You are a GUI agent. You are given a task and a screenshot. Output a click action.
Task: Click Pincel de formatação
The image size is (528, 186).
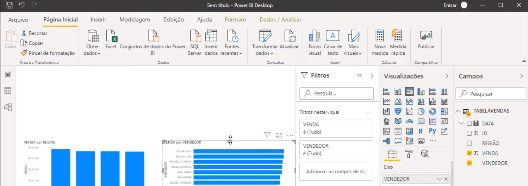pyautogui.click(x=48, y=53)
